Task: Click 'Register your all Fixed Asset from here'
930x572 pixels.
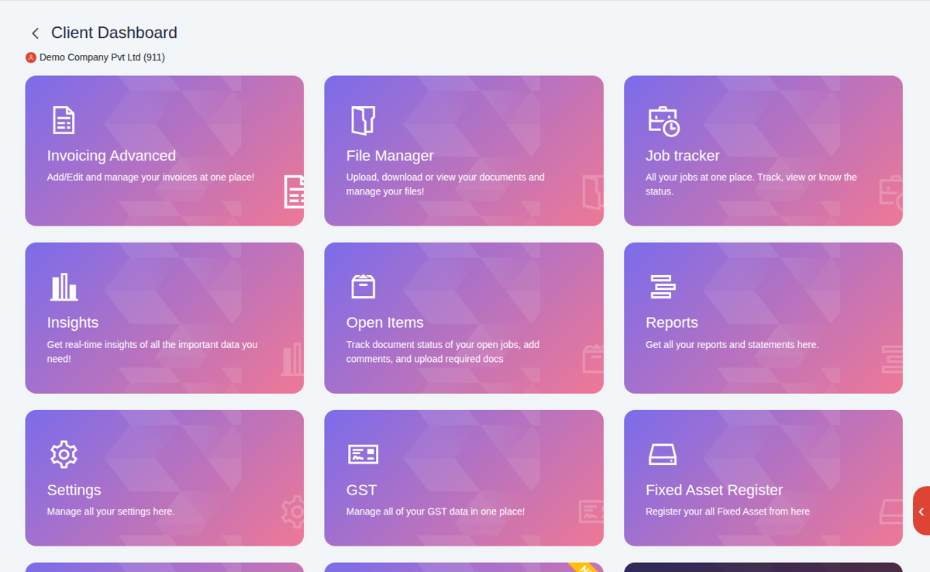Action: tap(728, 512)
